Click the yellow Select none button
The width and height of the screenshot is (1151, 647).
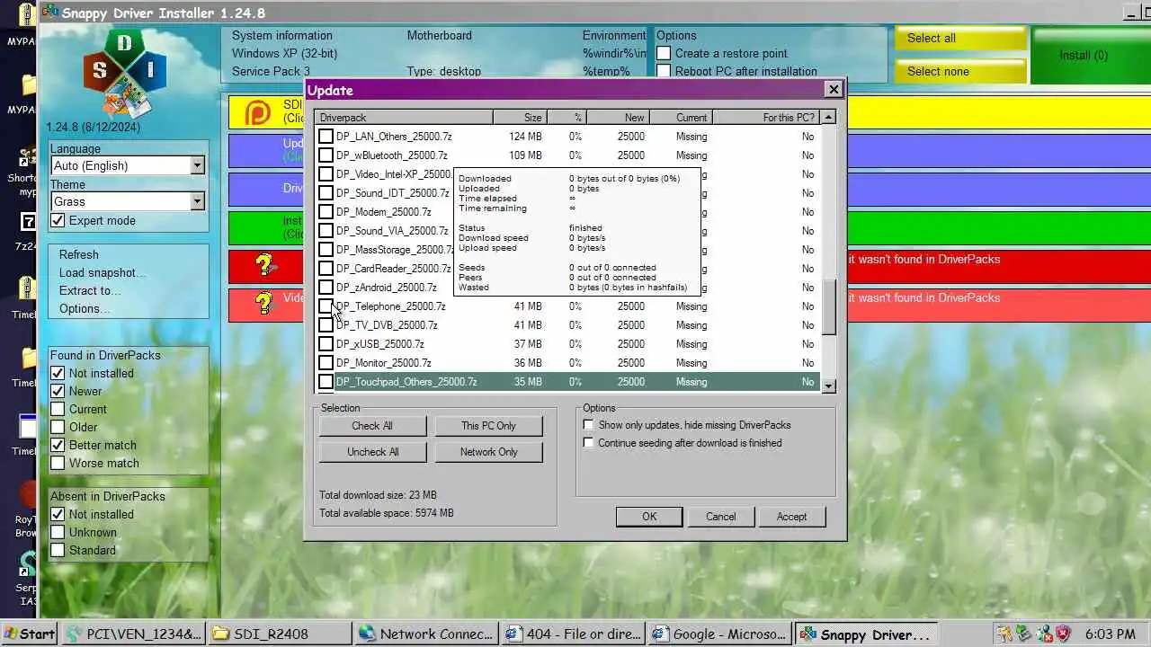[960, 72]
